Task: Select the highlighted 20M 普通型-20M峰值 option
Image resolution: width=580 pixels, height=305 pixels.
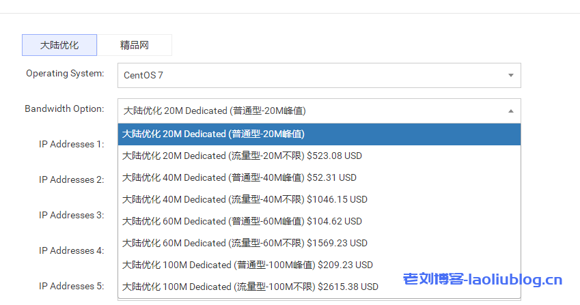Action: (319, 134)
